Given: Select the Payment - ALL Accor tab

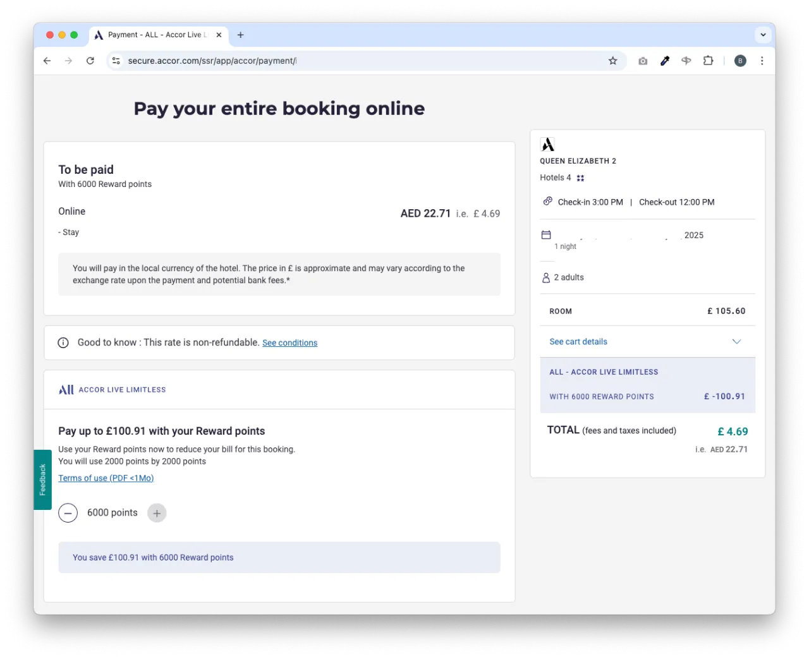Looking at the screenshot, I should 155,35.
